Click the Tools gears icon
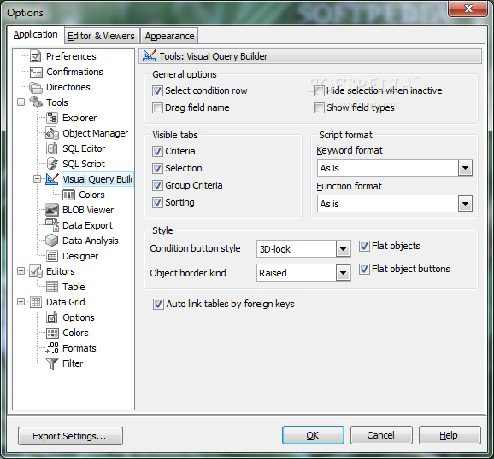The image size is (494, 459). (x=36, y=102)
